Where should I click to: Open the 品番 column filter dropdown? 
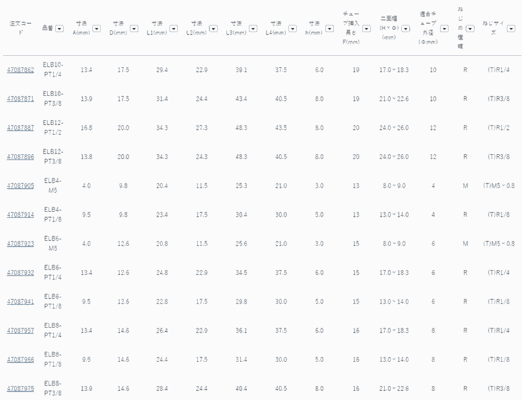tap(59, 28)
